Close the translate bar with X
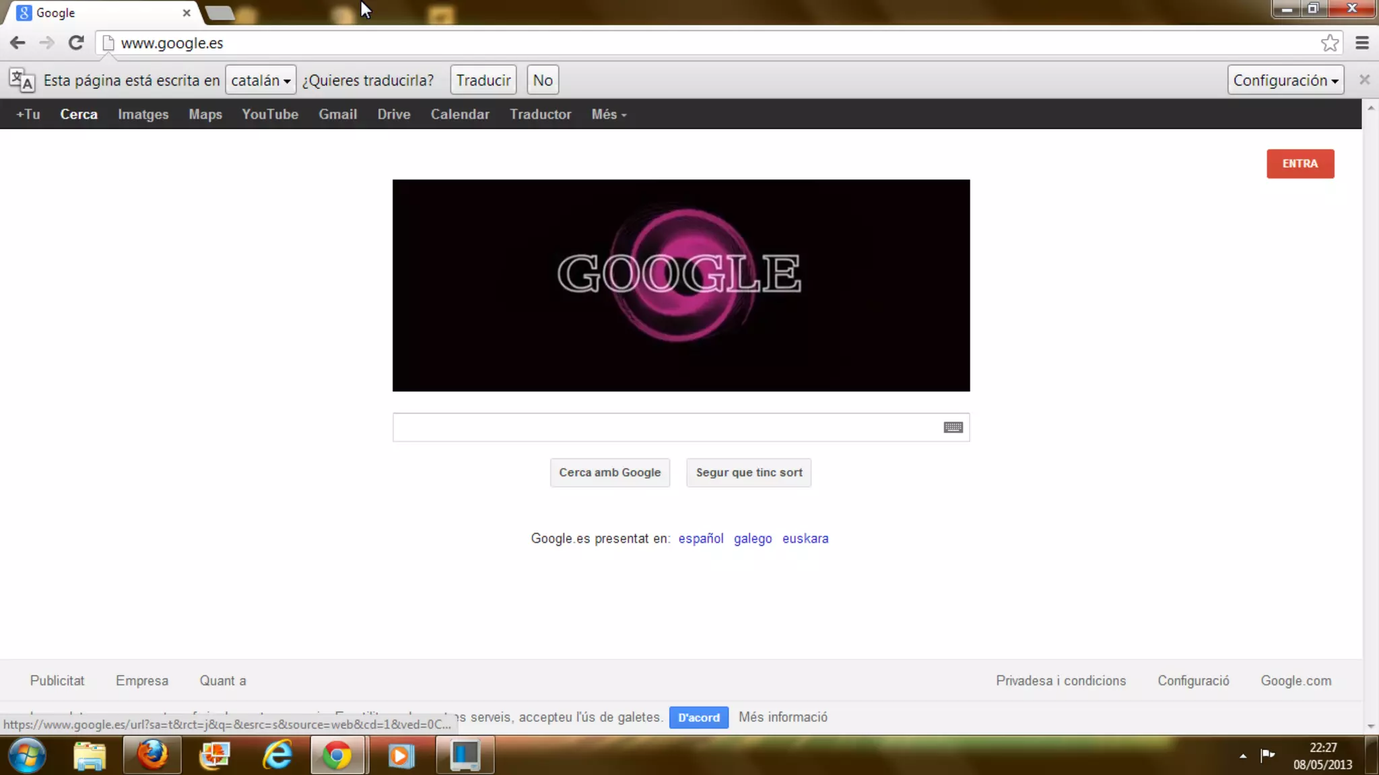 1364,80
